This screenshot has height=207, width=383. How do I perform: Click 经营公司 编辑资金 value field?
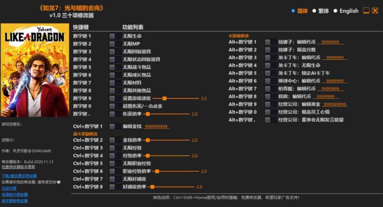(335, 104)
